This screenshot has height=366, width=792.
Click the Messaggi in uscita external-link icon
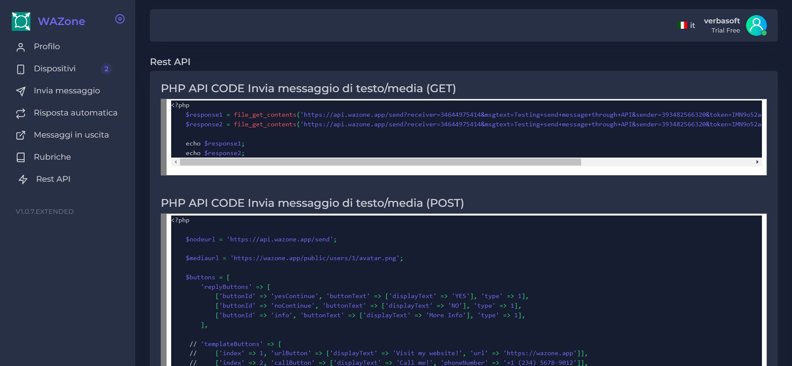tap(20, 135)
